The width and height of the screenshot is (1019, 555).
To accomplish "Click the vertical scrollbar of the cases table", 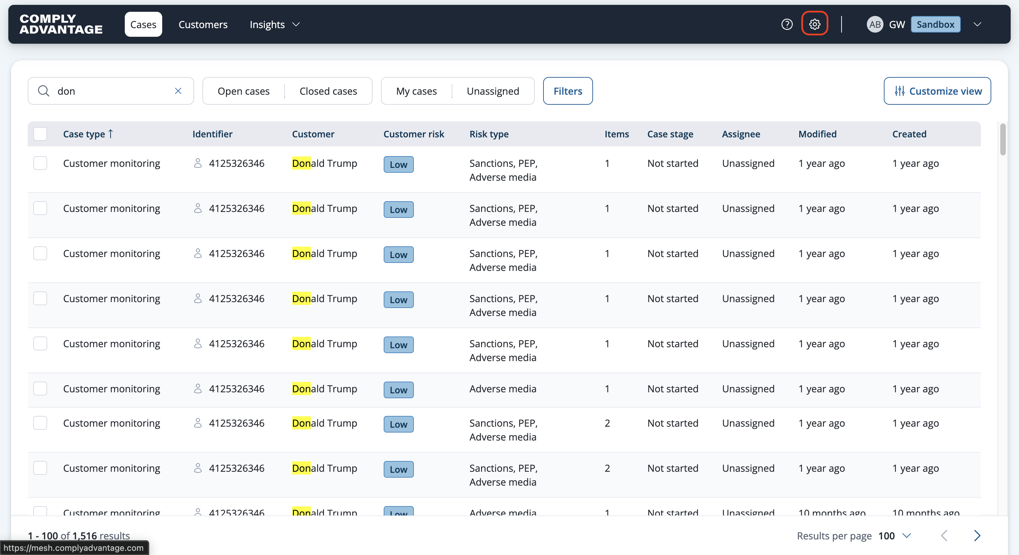I will (1003, 139).
